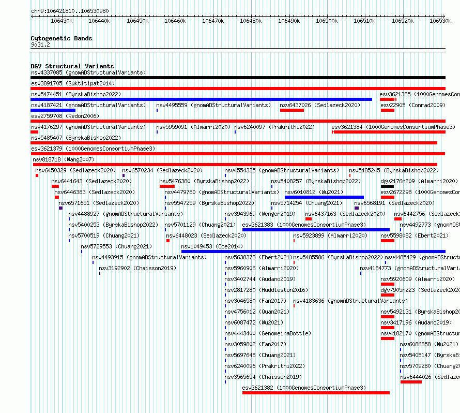The image size is (460, 413).
Task: Click the nsv6437026 (Sedlazeck2020) label
Action: (x=320, y=105)
